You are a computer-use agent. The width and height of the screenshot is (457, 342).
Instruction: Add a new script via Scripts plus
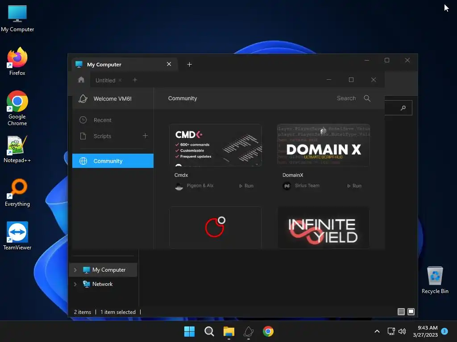pos(145,135)
